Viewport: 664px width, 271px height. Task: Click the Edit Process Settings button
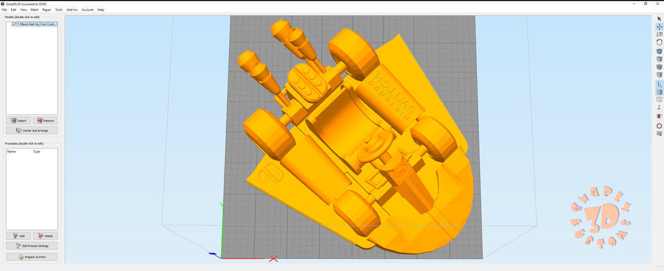tap(32, 246)
